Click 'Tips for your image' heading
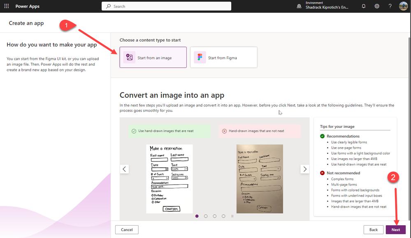411x238 pixels. click(337, 127)
